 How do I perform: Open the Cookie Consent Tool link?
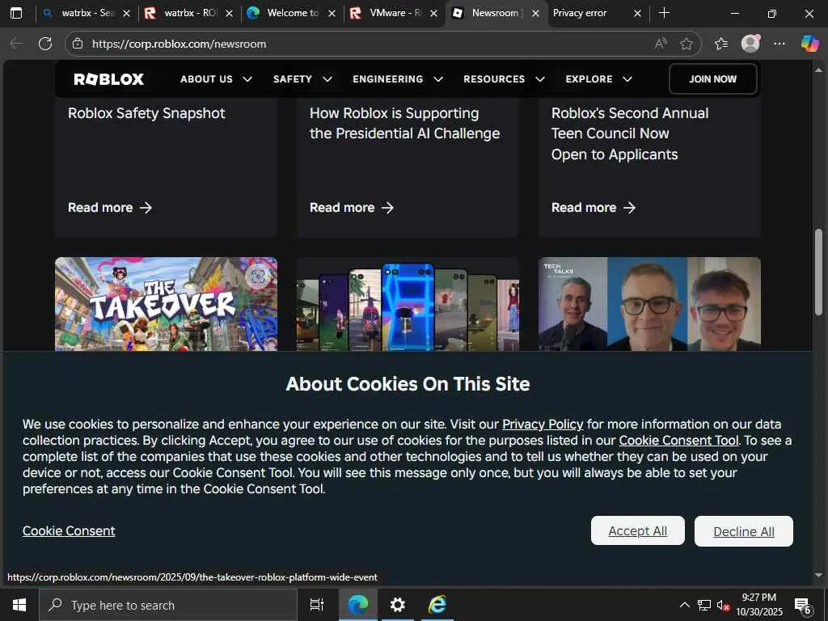point(678,441)
